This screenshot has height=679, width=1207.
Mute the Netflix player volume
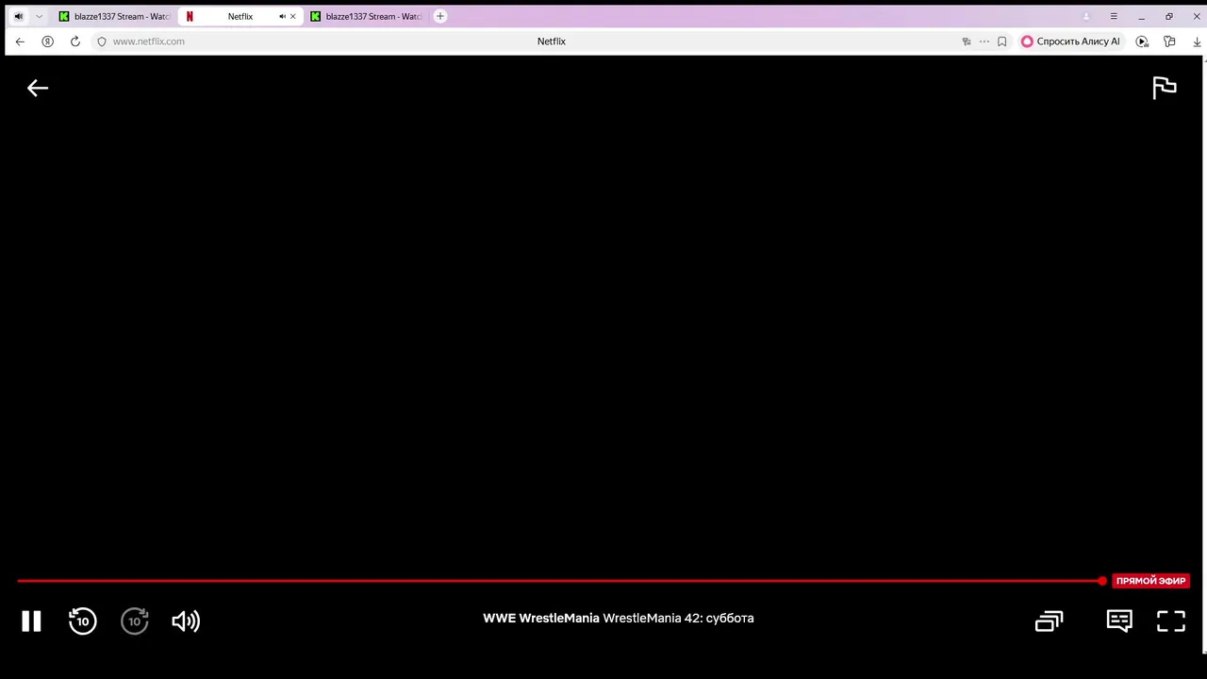click(x=186, y=621)
